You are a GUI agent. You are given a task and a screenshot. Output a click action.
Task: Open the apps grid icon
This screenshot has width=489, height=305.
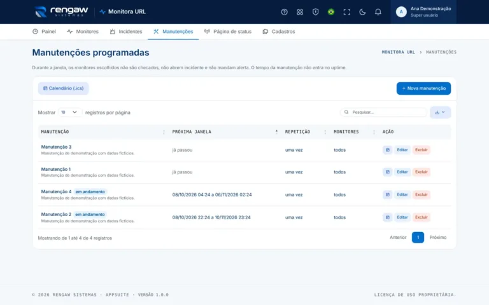click(x=300, y=12)
